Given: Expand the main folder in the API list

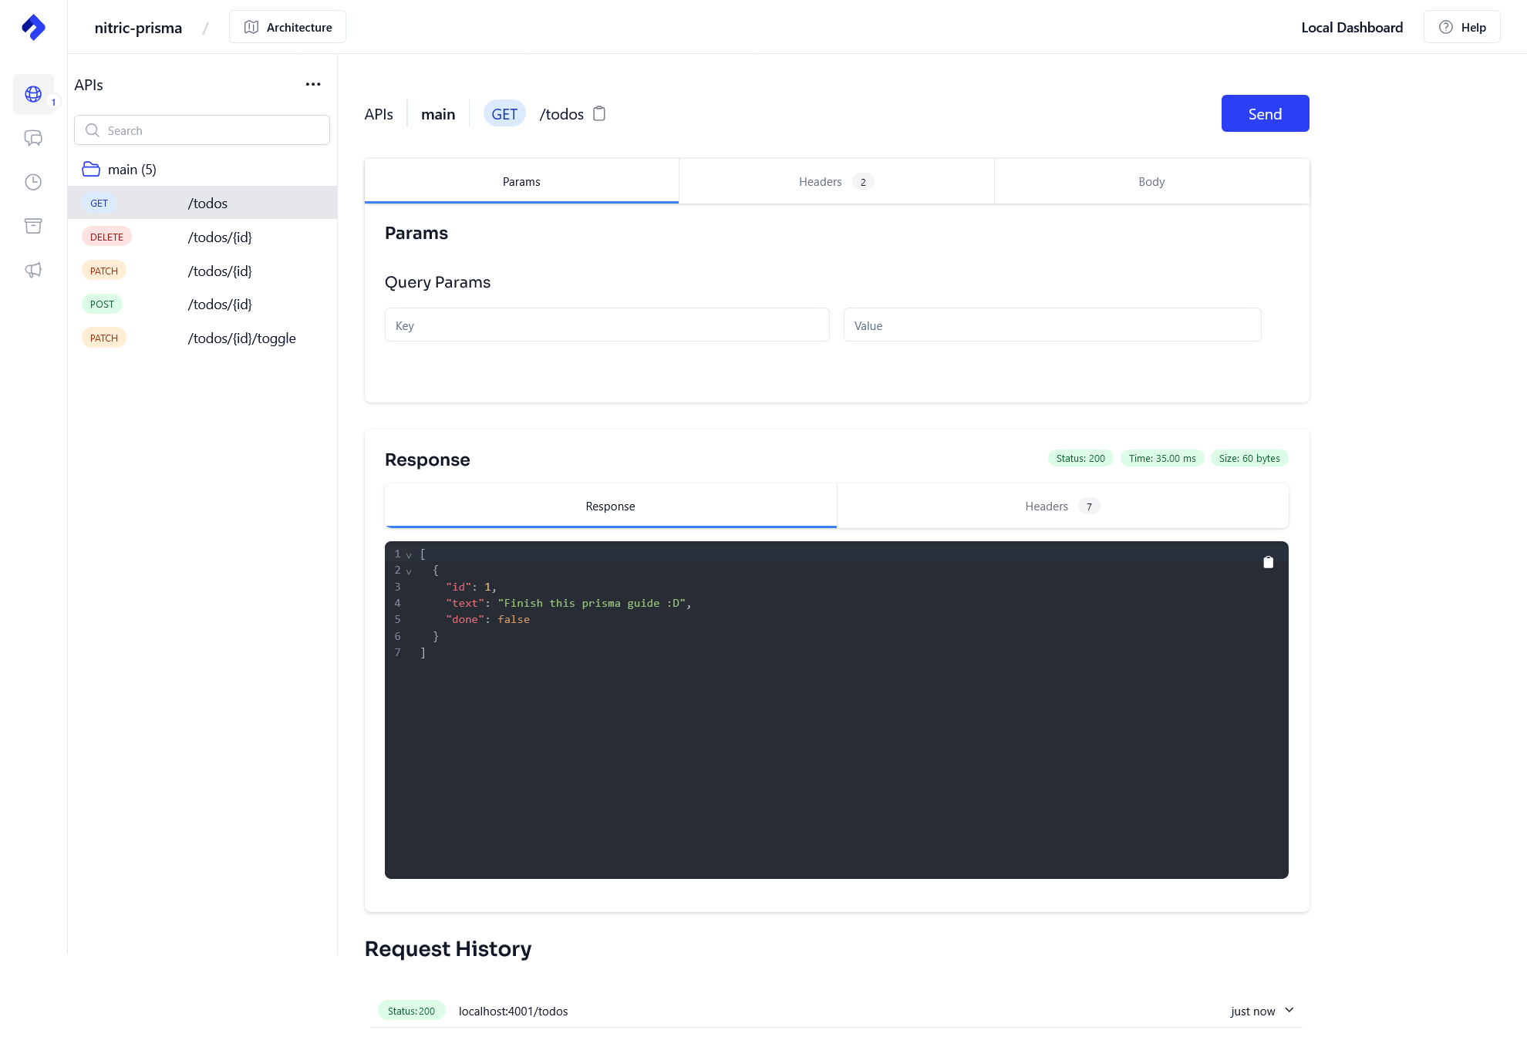Looking at the screenshot, I should 132,169.
